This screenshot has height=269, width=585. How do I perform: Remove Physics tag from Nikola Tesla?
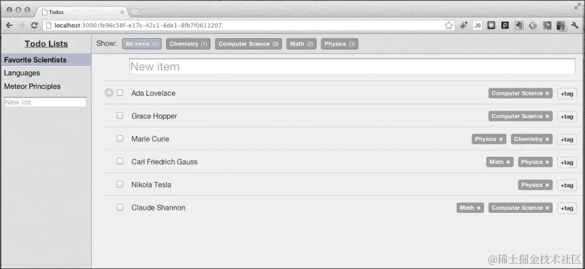(548, 185)
